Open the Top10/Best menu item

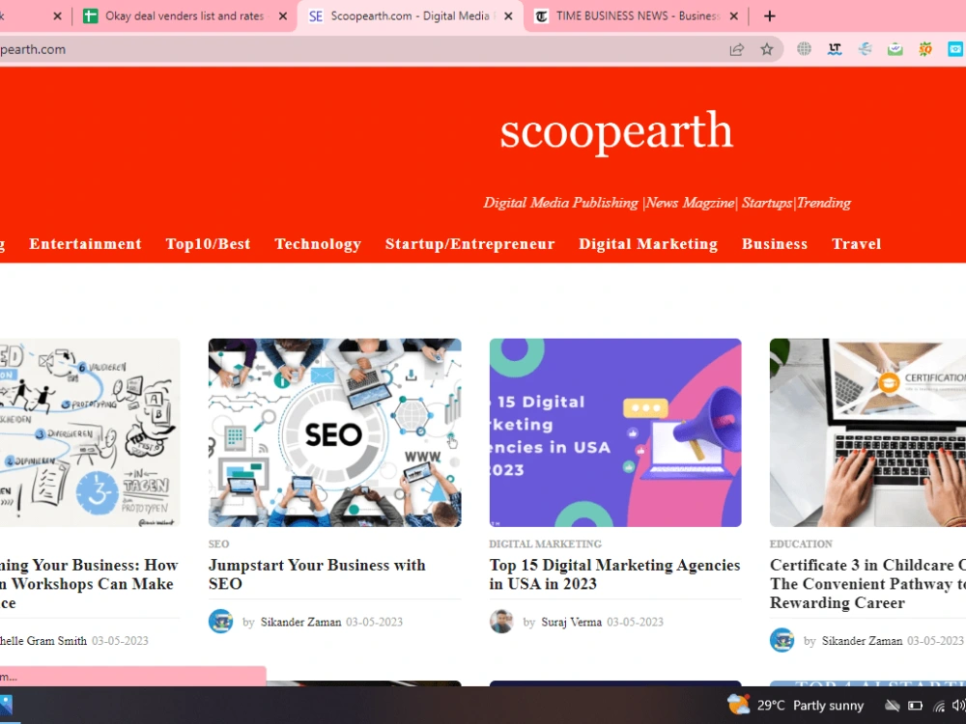pyautogui.click(x=209, y=244)
